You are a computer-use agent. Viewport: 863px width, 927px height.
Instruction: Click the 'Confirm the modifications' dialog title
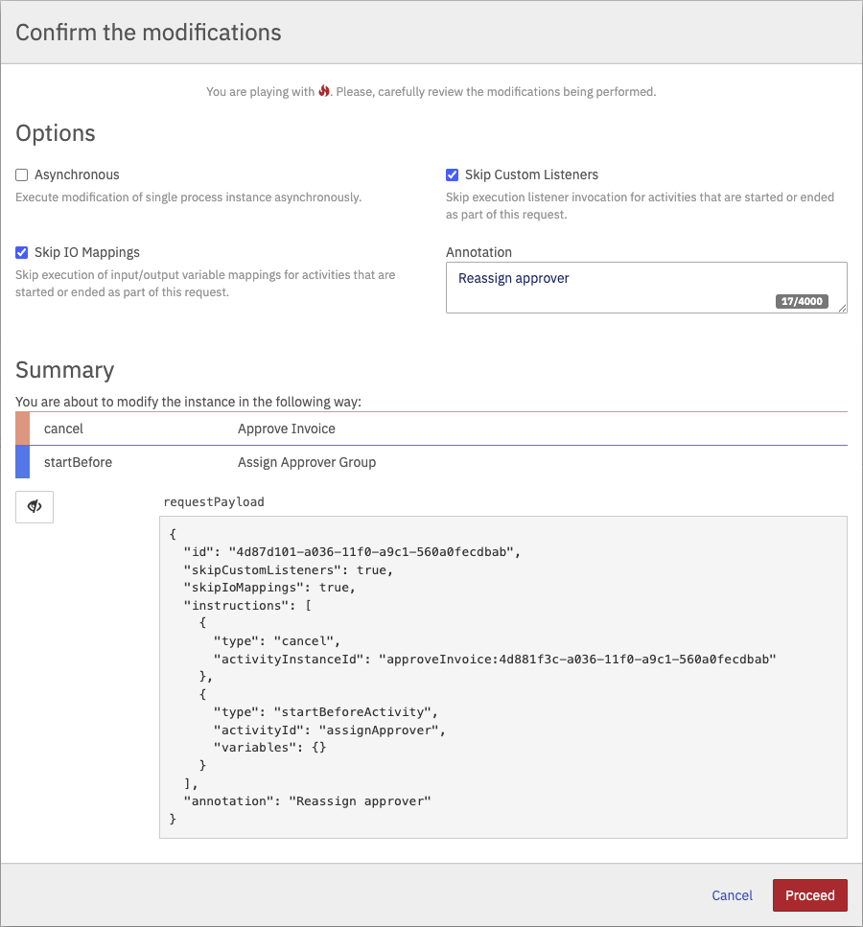(149, 33)
